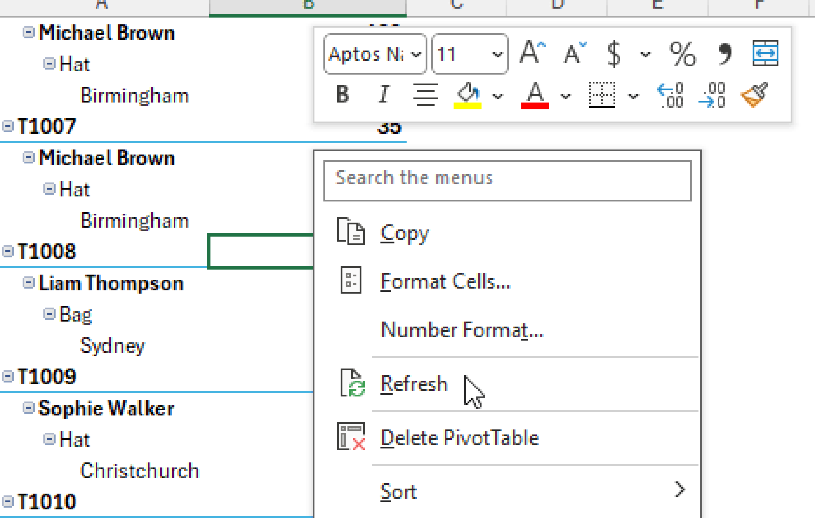This screenshot has width=815, height=518.
Task: Toggle Italic formatting in mini toolbar
Action: pos(384,95)
